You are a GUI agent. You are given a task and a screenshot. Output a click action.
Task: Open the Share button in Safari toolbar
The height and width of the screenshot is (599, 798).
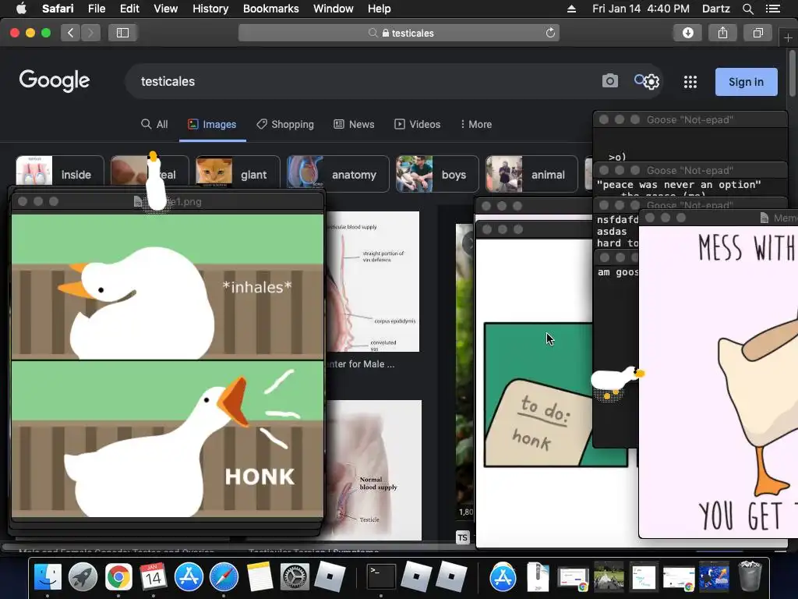722,33
